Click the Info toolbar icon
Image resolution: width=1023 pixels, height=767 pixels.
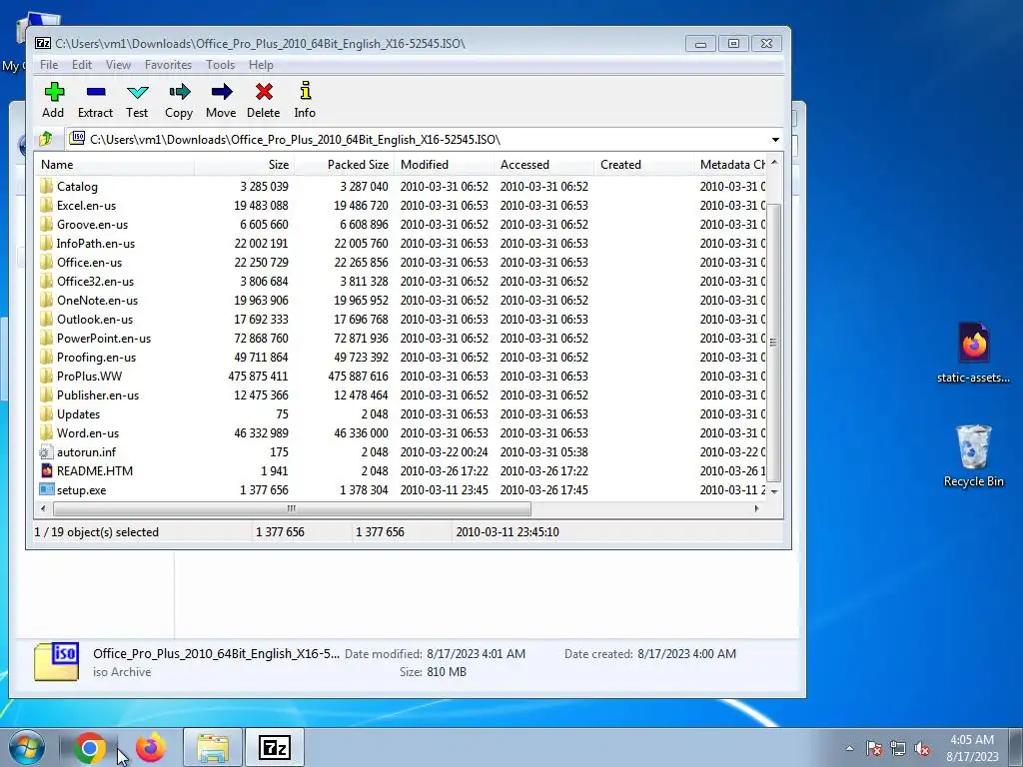(x=305, y=92)
